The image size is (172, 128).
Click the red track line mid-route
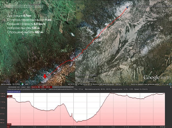pyautogui.click(x=86, y=49)
